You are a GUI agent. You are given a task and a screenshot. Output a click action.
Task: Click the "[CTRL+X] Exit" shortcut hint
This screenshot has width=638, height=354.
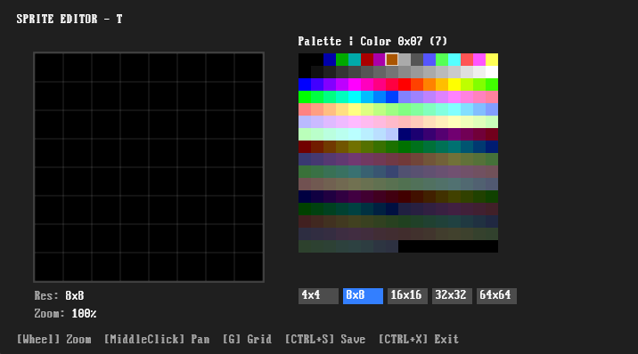coord(419,339)
